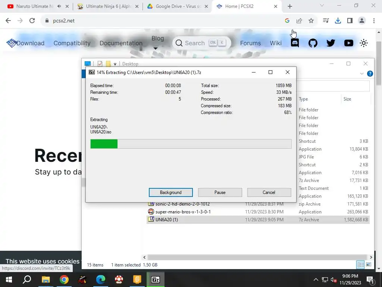This screenshot has width=382, height=287.
Task: Click Explorer horizontal scrollbar
Action: tap(257, 257)
